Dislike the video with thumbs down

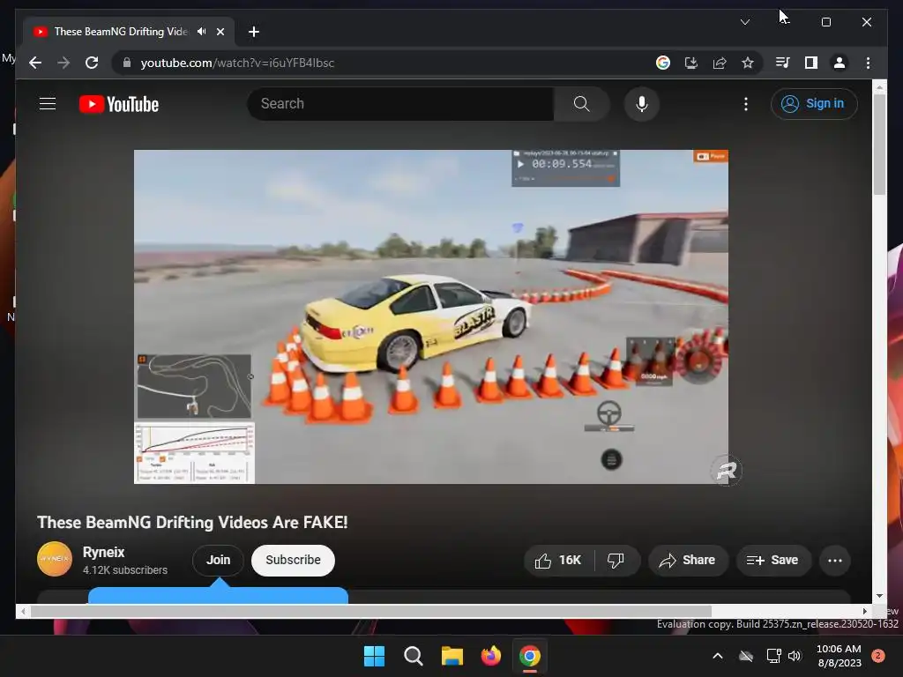point(616,560)
